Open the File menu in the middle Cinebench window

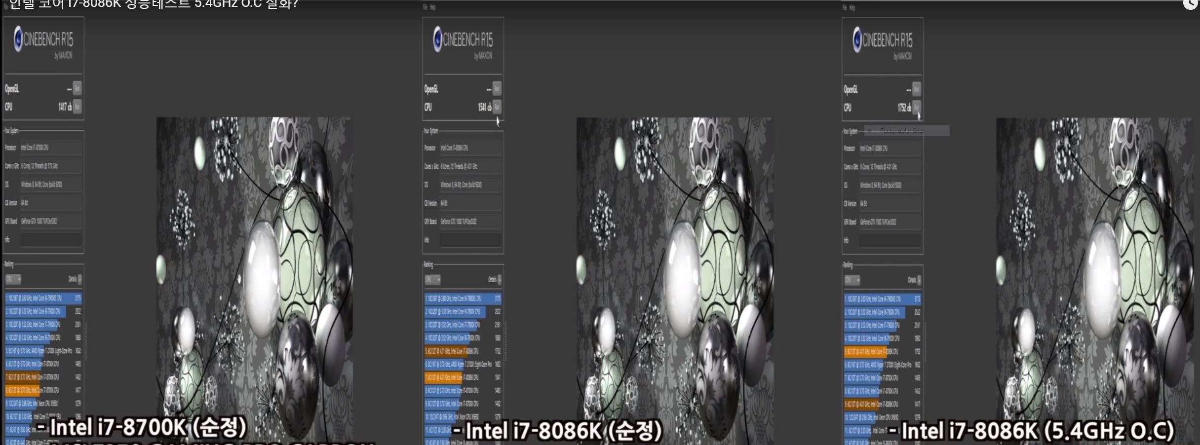coord(425,7)
